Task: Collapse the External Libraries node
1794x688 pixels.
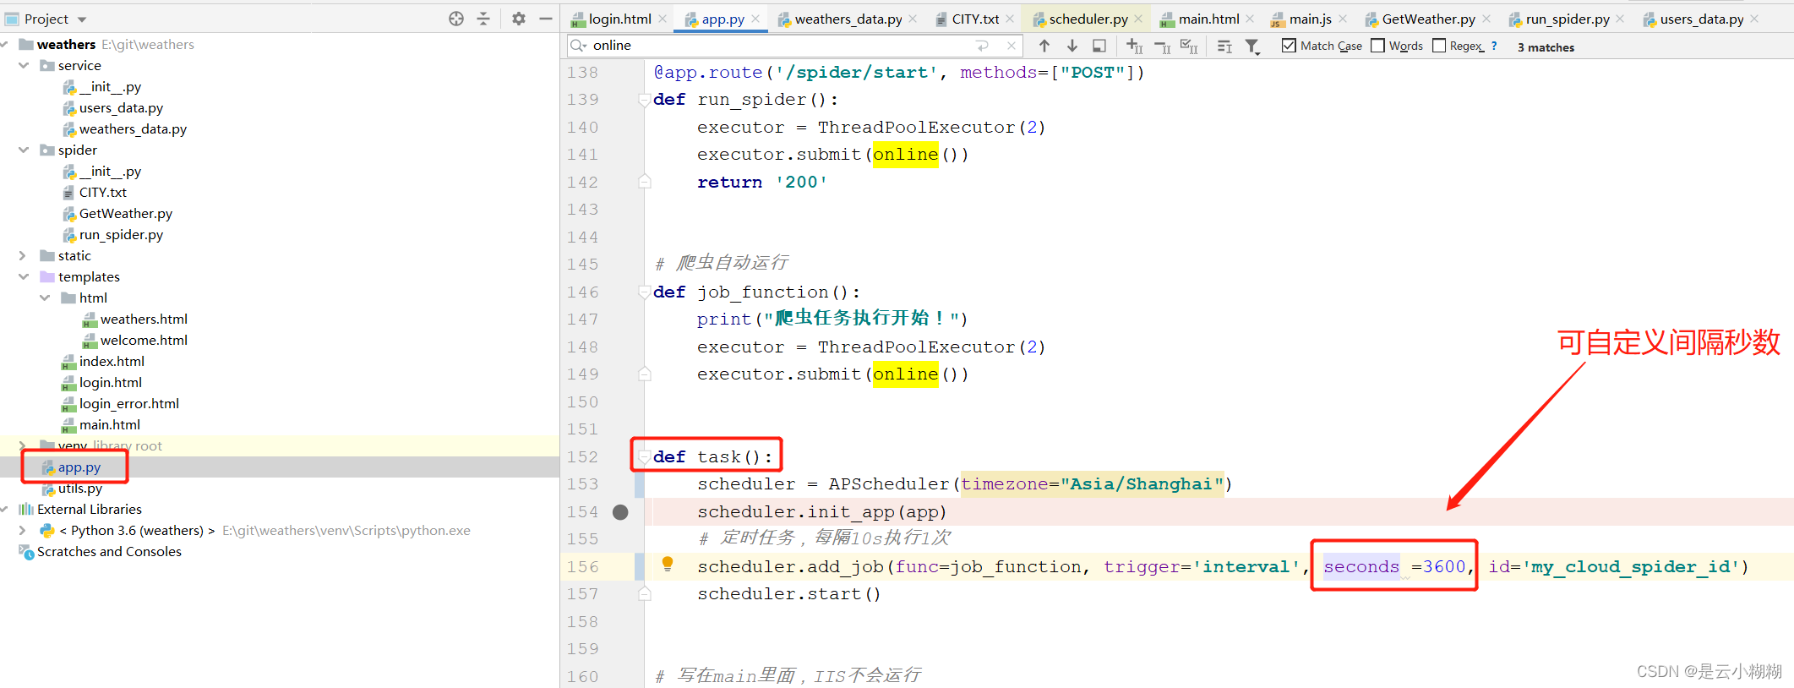Action: click(x=4, y=509)
